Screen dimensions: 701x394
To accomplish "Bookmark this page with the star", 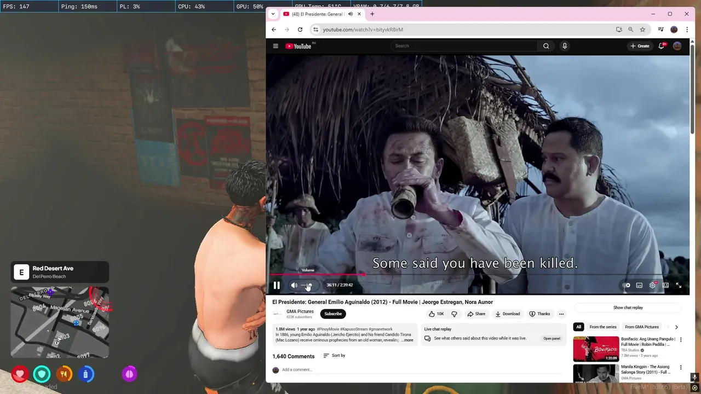I will 643,30.
